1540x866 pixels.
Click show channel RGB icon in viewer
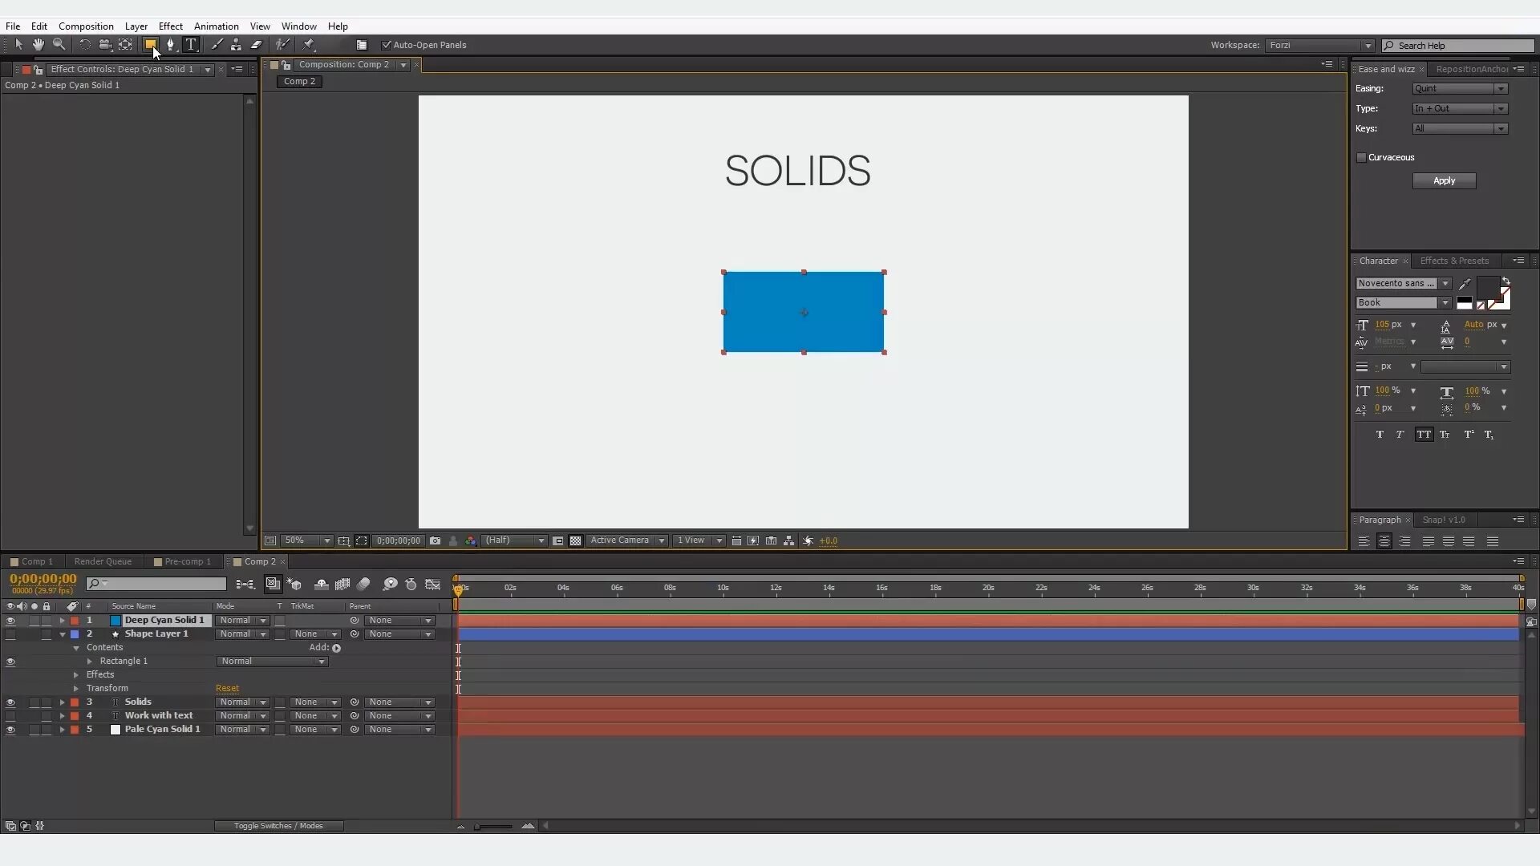[471, 541]
